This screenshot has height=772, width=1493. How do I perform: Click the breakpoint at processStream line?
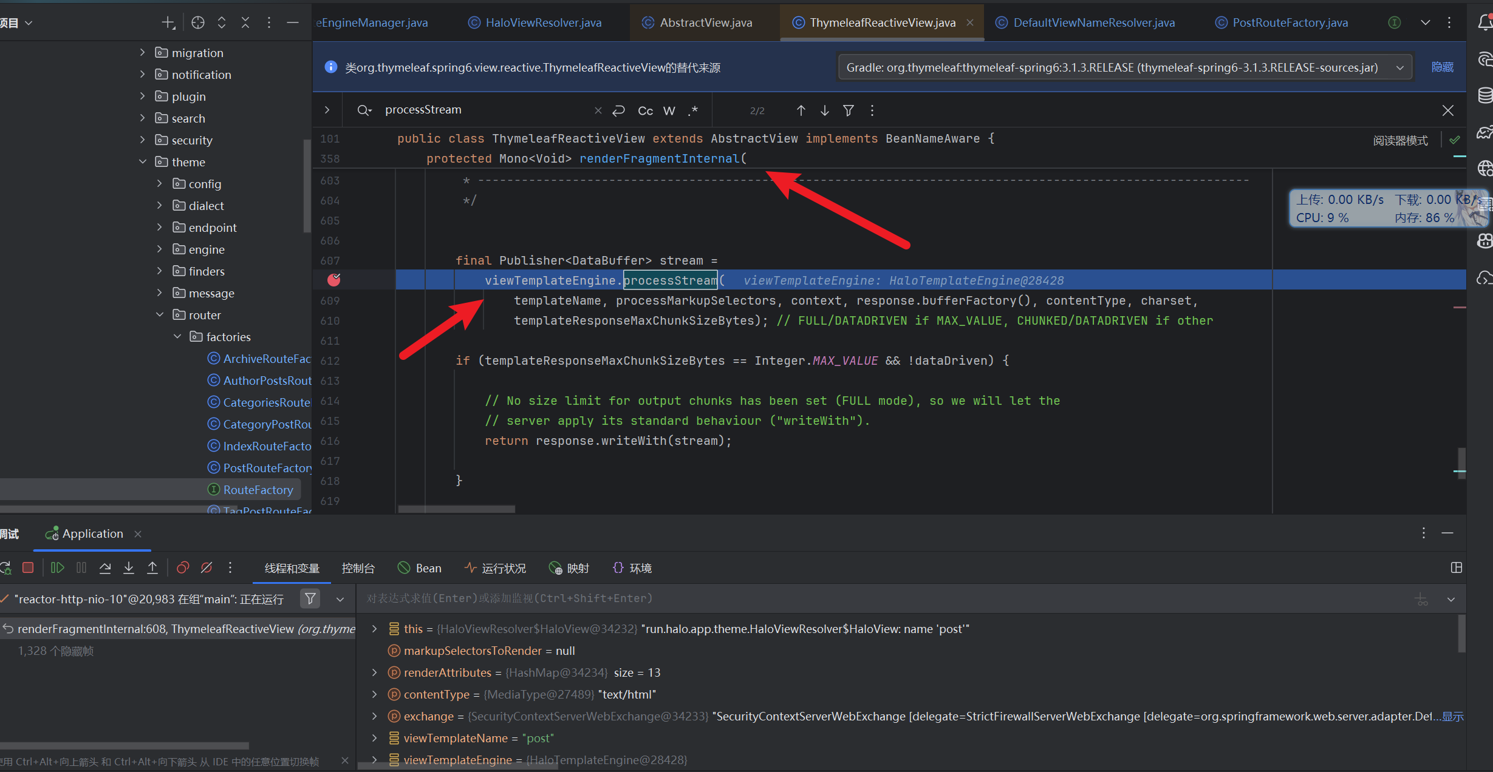333,280
